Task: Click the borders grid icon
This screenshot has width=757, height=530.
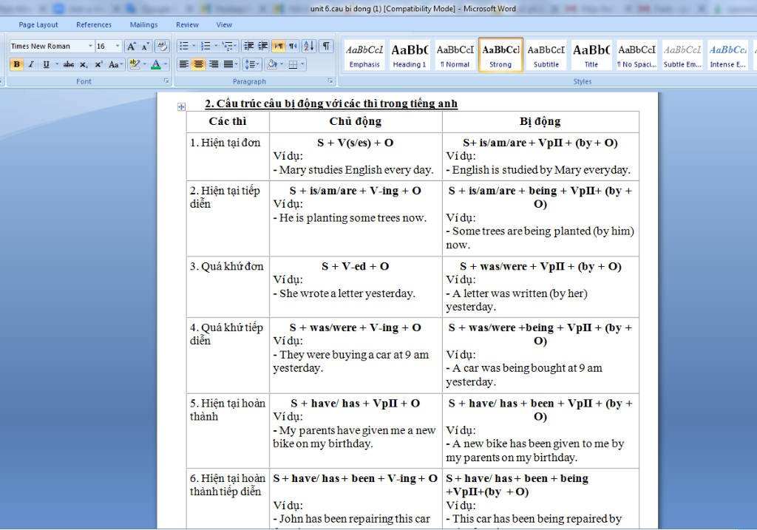Action: click(293, 64)
